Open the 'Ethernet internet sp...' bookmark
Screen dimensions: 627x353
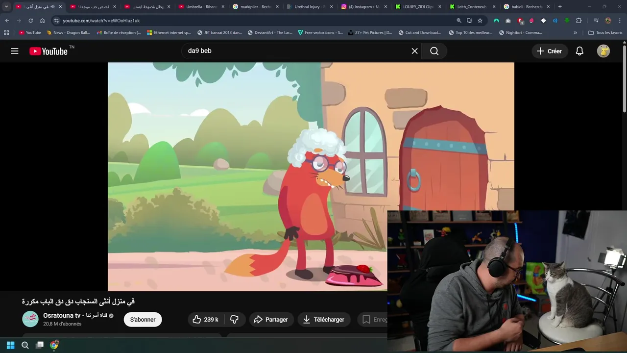point(169,33)
